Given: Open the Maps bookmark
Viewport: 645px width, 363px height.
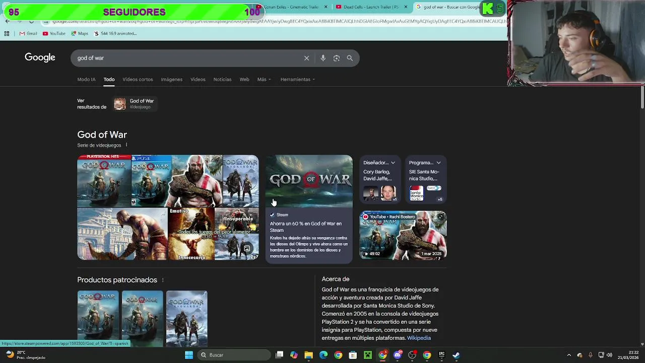Looking at the screenshot, I should tap(80, 33).
